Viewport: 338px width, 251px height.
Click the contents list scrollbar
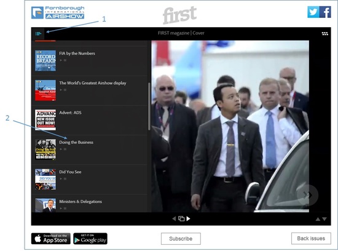click(x=149, y=106)
